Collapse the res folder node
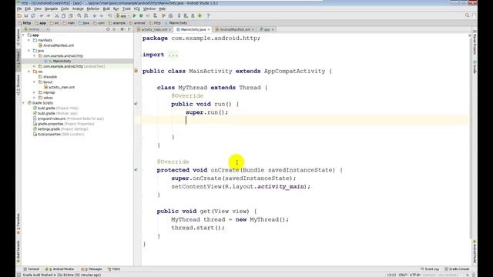The width and height of the screenshot is (493, 277). (29, 72)
